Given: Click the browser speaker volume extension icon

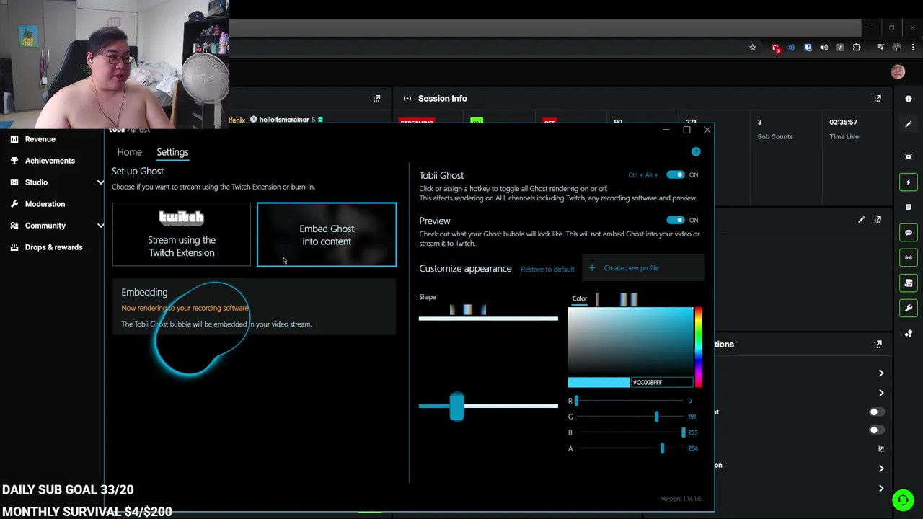Looking at the screenshot, I should coord(823,48).
